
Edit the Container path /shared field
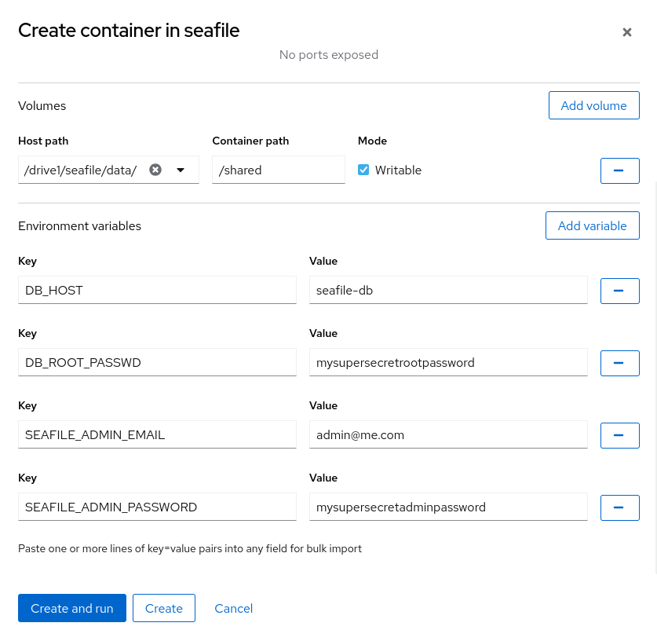click(278, 170)
